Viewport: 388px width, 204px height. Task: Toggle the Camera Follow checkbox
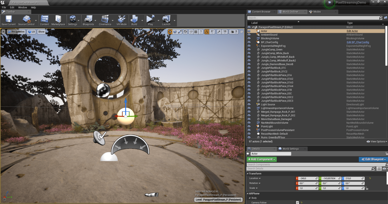(297, 202)
